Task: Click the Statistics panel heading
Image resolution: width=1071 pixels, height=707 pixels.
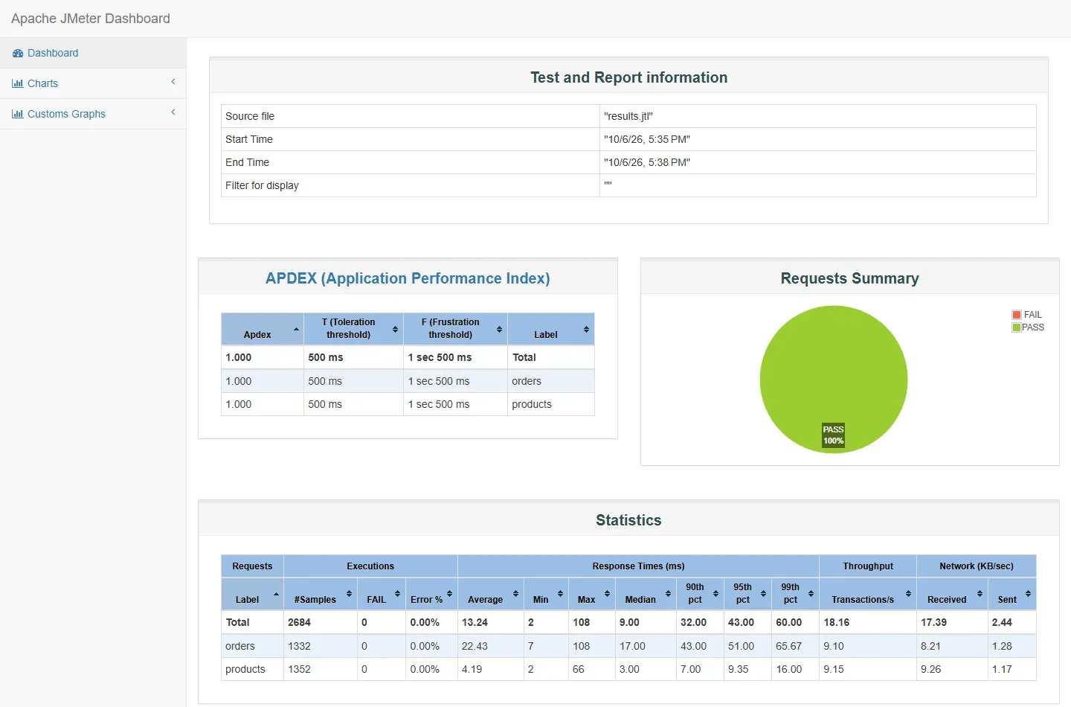Action: pyautogui.click(x=628, y=520)
